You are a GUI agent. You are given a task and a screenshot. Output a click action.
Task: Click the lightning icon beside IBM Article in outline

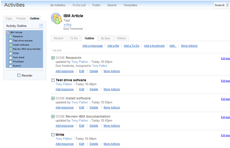[8, 33]
